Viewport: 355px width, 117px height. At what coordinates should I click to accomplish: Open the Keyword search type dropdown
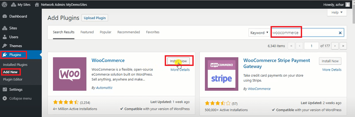pos(259,33)
